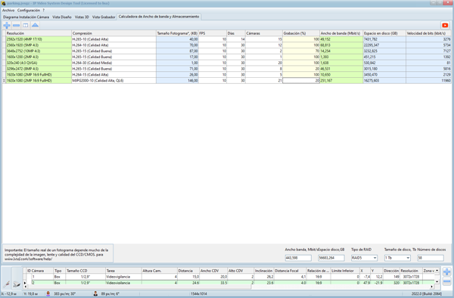Screen dimensions: 454x298
Task: Select the 2560x1920 (5MP 4:3) resolution cell
Action: 39,45
